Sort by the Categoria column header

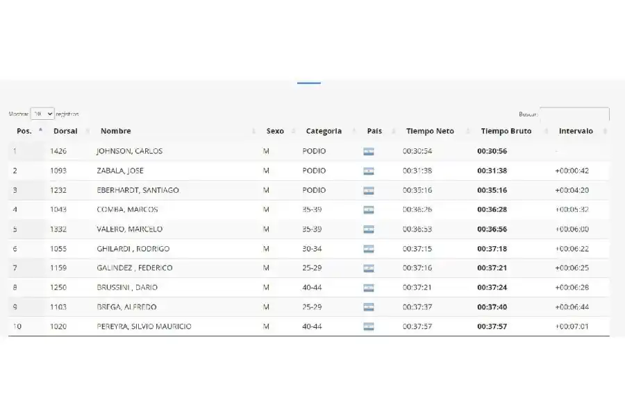pos(324,131)
